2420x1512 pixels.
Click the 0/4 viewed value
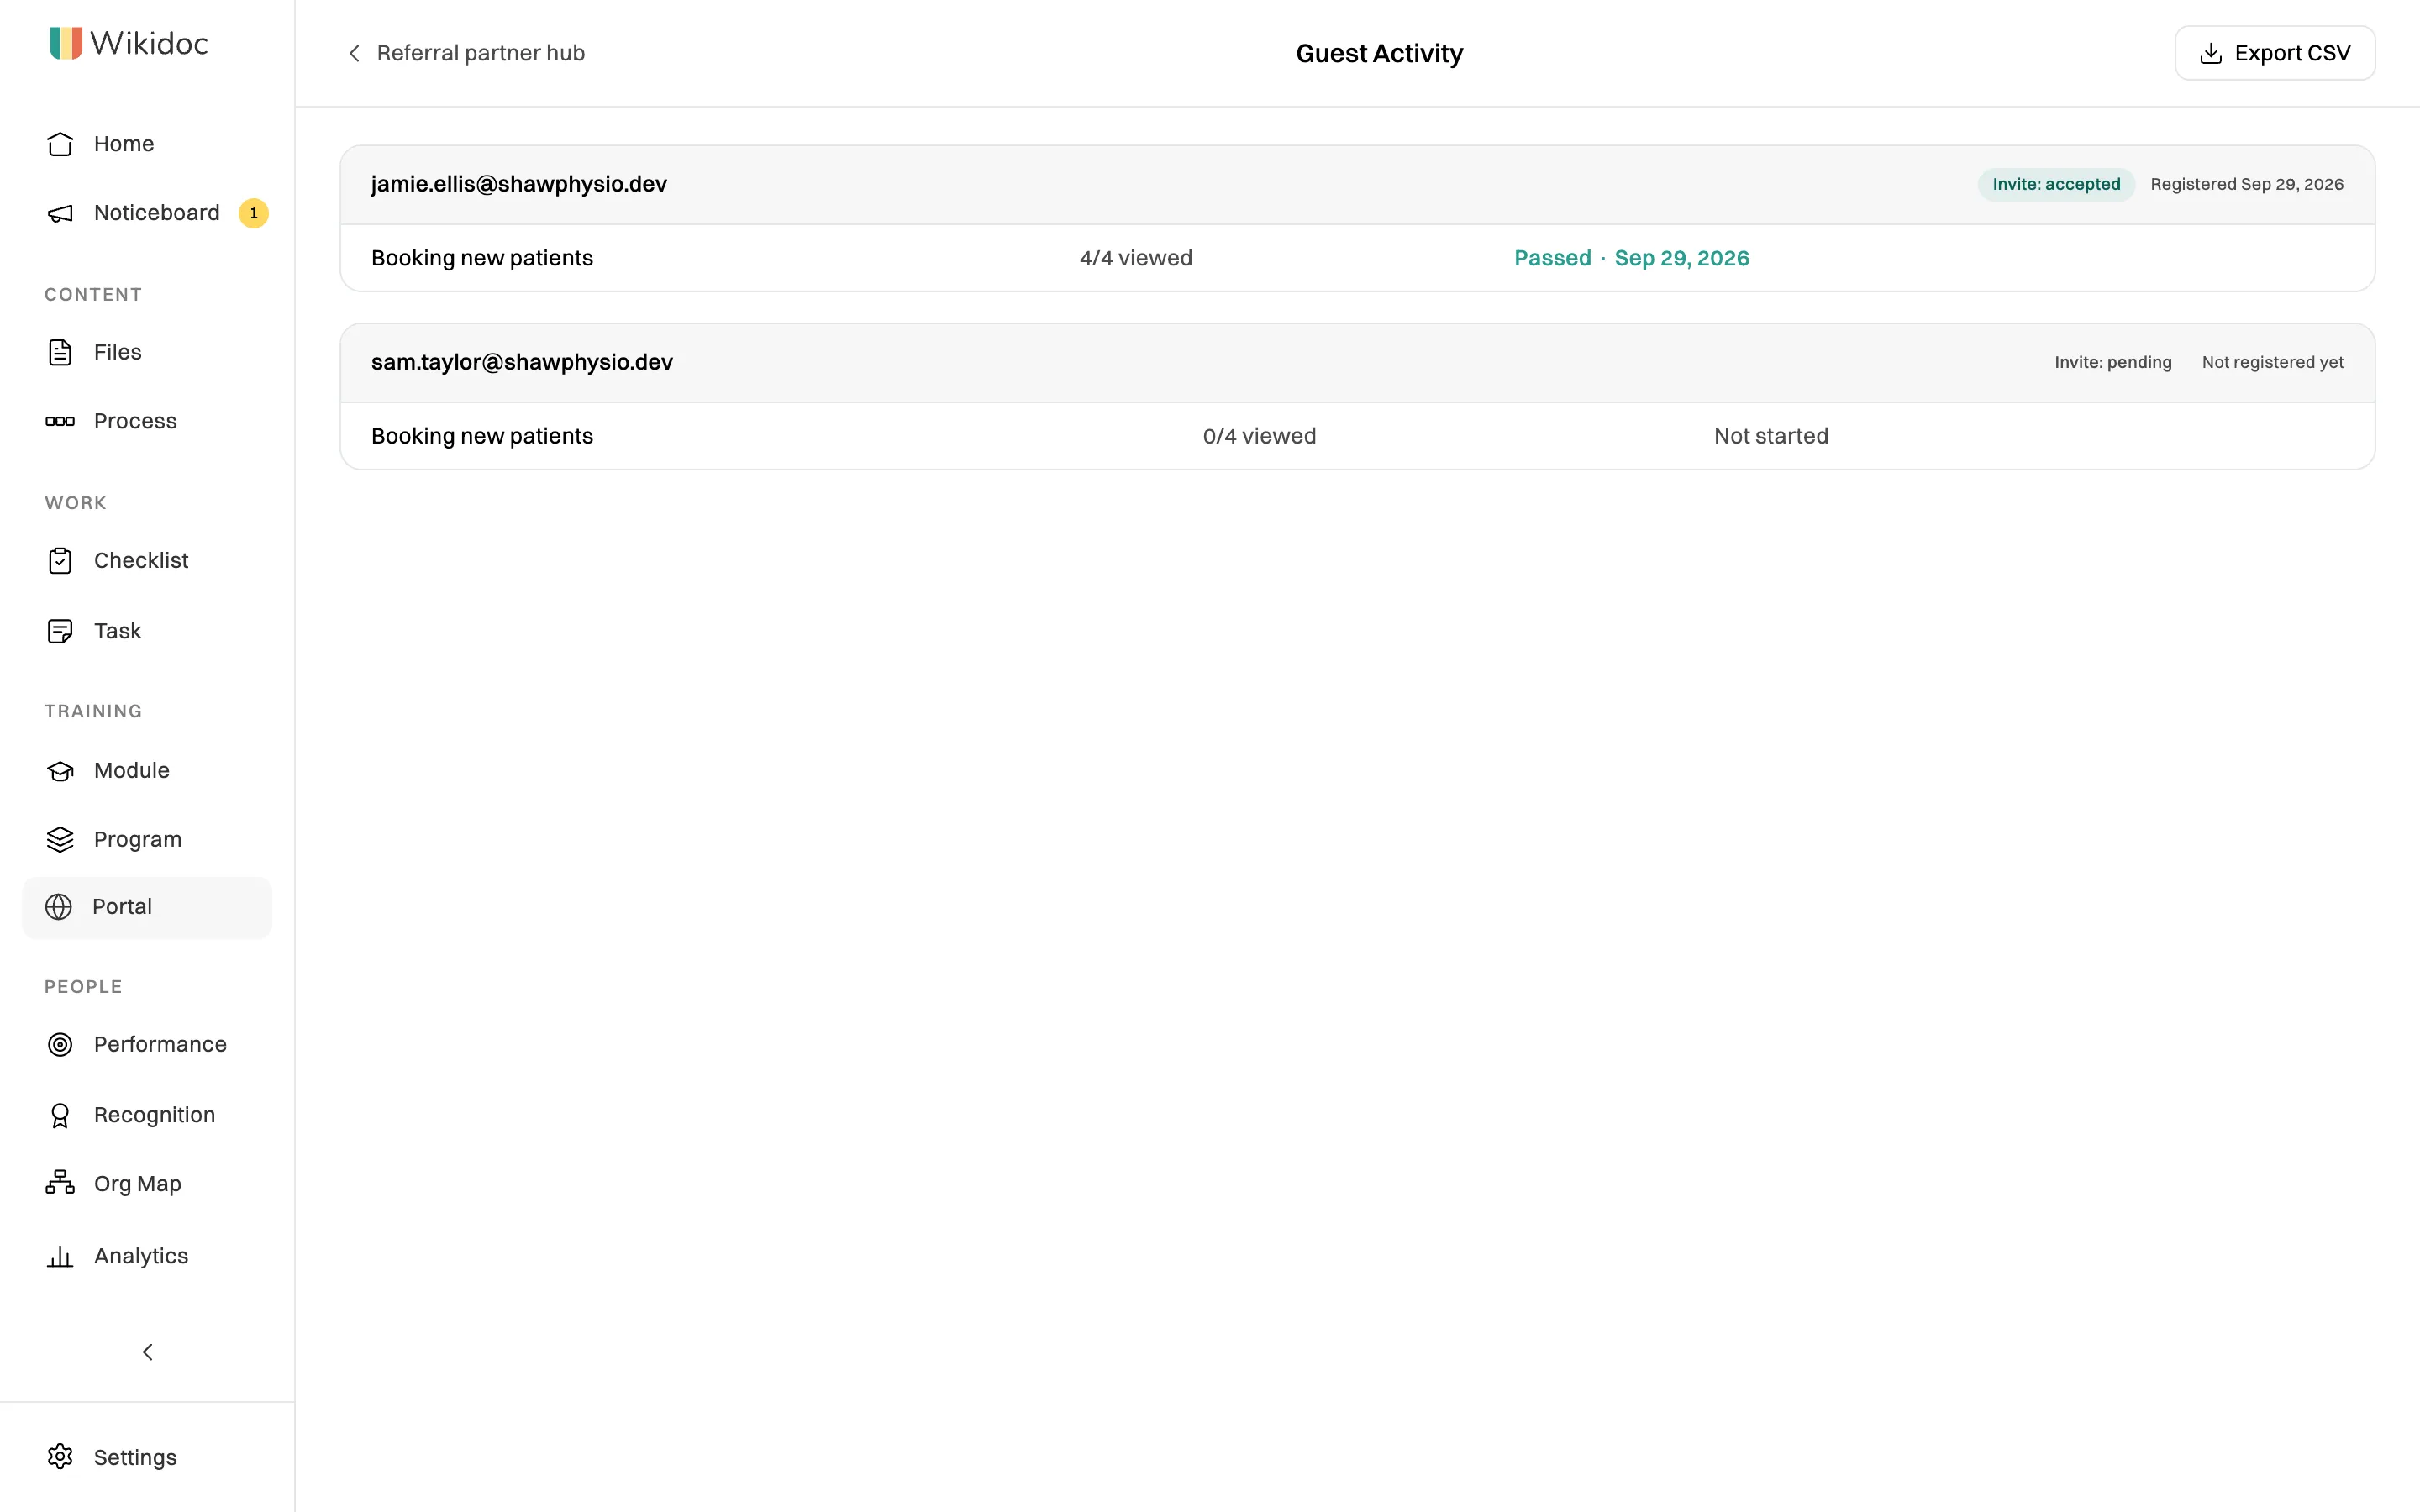[x=1259, y=436]
